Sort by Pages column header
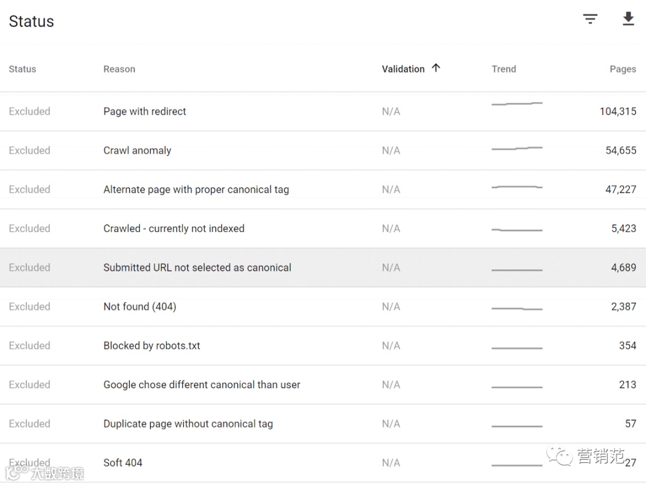The image size is (646, 485). (x=623, y=69)
